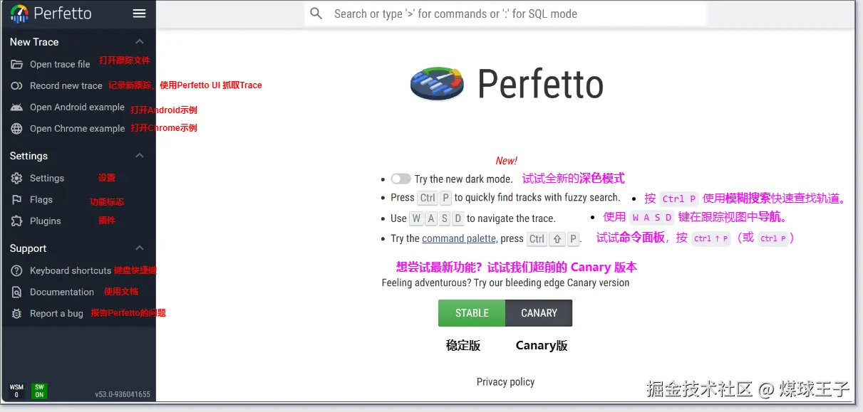This screenshot has width=863, height=412.
Task: Click the Report a bug icon
Action: pyautogui.click(x=18, y=313)
